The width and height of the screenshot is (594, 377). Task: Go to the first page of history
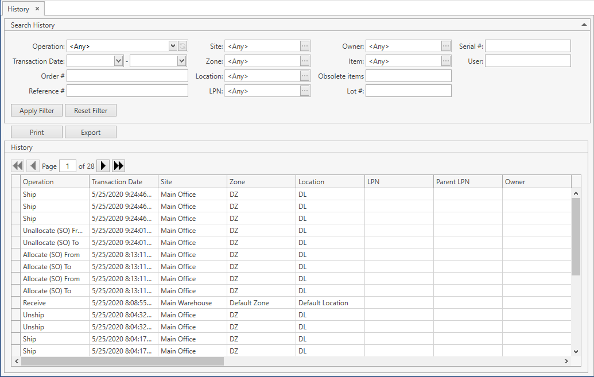[x=18, y=166]
